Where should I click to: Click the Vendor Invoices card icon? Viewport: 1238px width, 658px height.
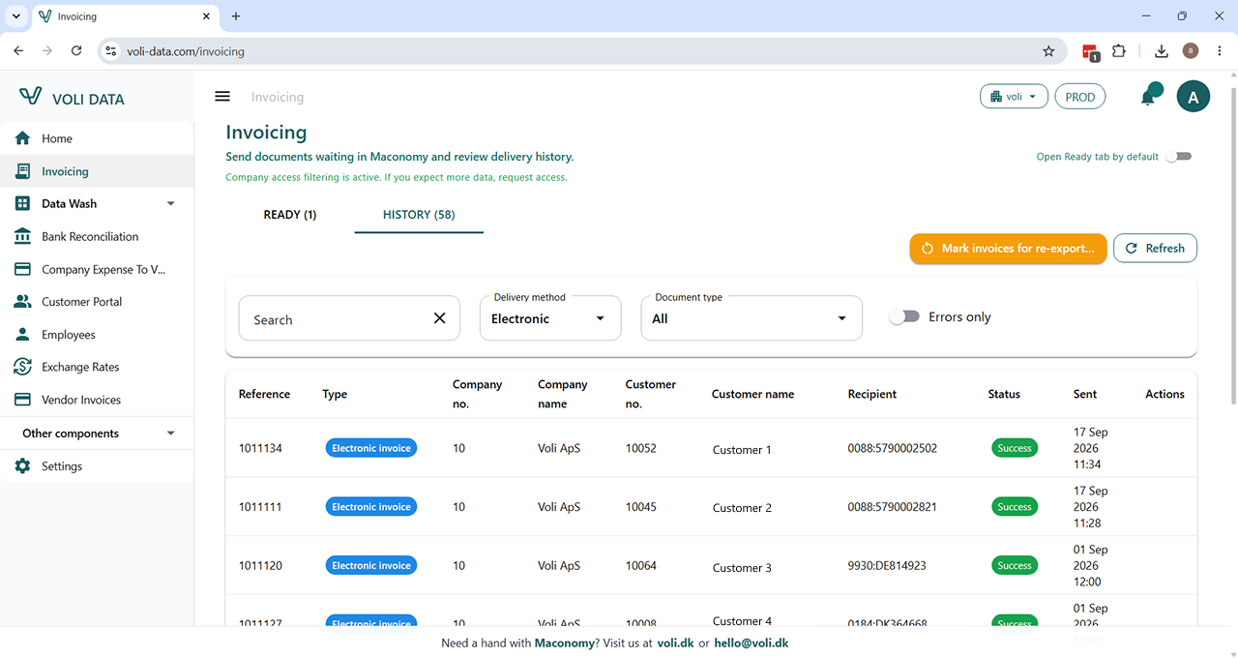coord(23,400)
